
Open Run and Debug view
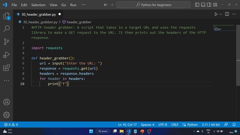[x=6, y=55]
